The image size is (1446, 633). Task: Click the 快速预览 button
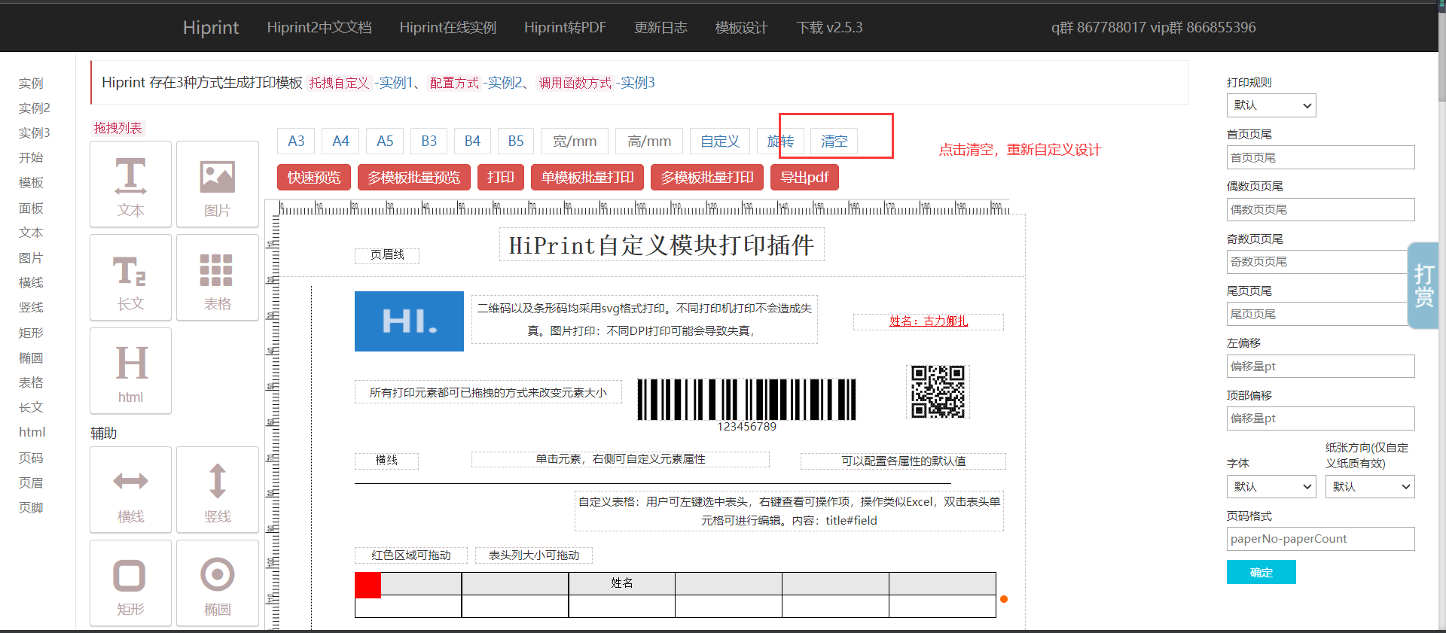tap(314, 177)
